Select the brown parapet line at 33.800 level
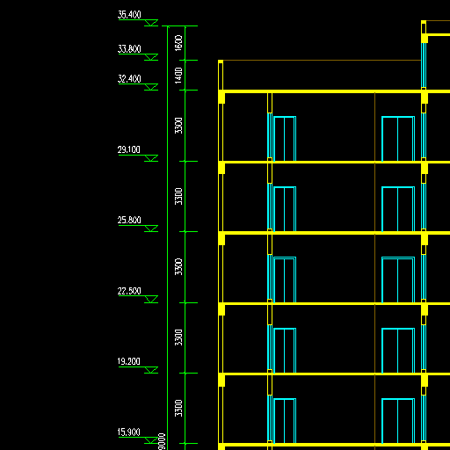The width and height of the screenshot is (450, 450). click(322, 61)
